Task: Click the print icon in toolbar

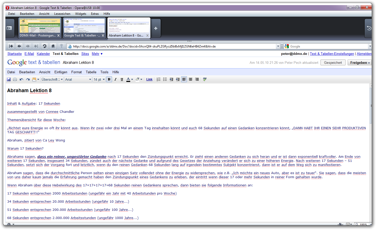Action: (x=15, y=79)
